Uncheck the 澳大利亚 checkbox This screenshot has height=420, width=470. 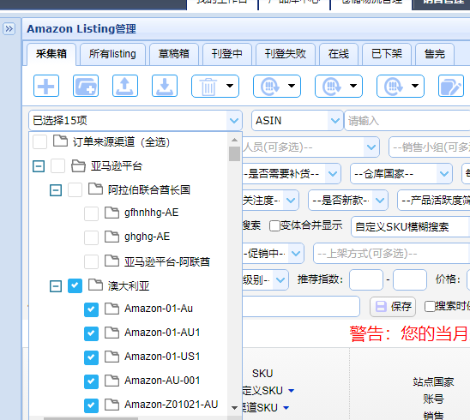tap(75, 285)
